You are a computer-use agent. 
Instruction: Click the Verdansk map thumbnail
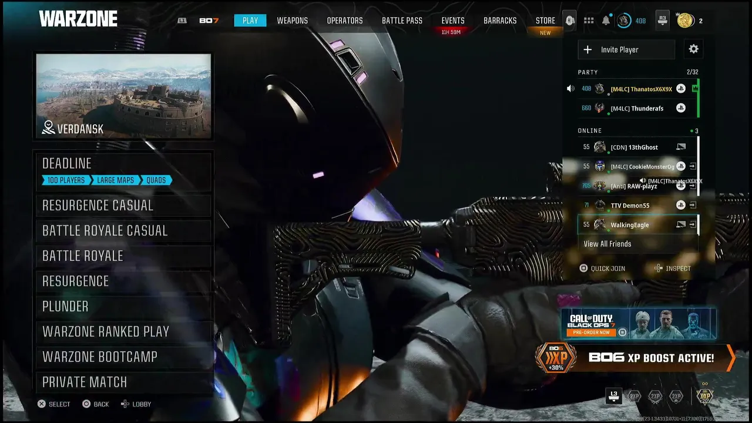(x=123, y=96)
